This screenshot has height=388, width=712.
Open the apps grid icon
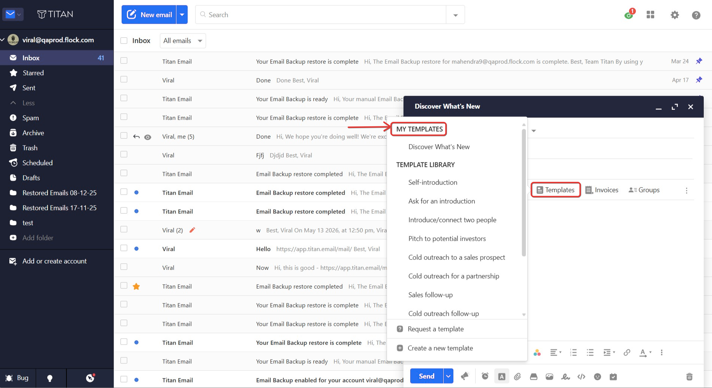[x=650, y=15]
